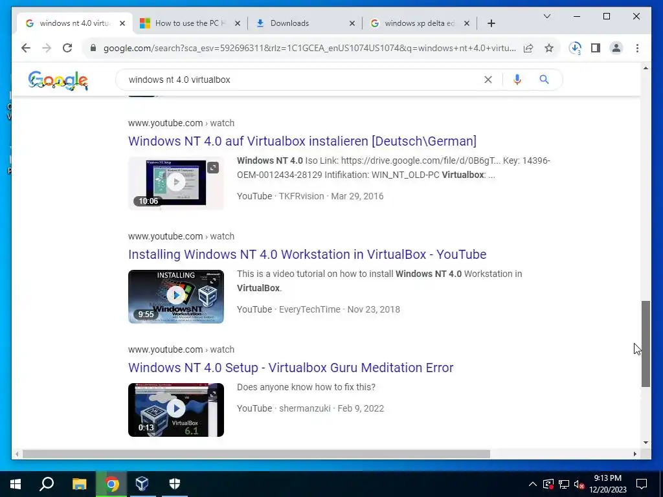Click the vertical scrollbar thumb
663x497 pixels.
[x=646, y=344]
